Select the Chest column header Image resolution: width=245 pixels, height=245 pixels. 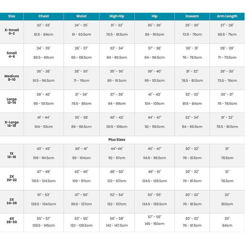coord(44,16)
